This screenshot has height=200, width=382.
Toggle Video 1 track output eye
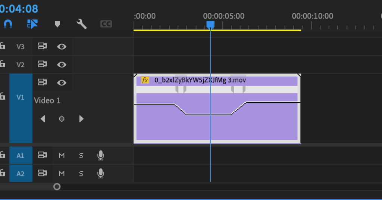(62, 82)
